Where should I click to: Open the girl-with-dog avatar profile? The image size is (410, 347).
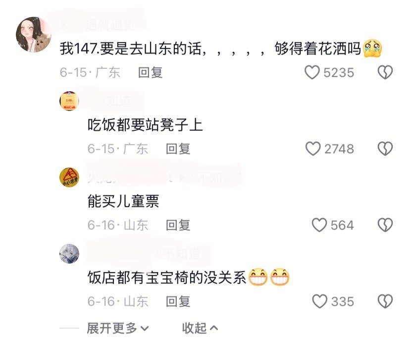point(34,35)
